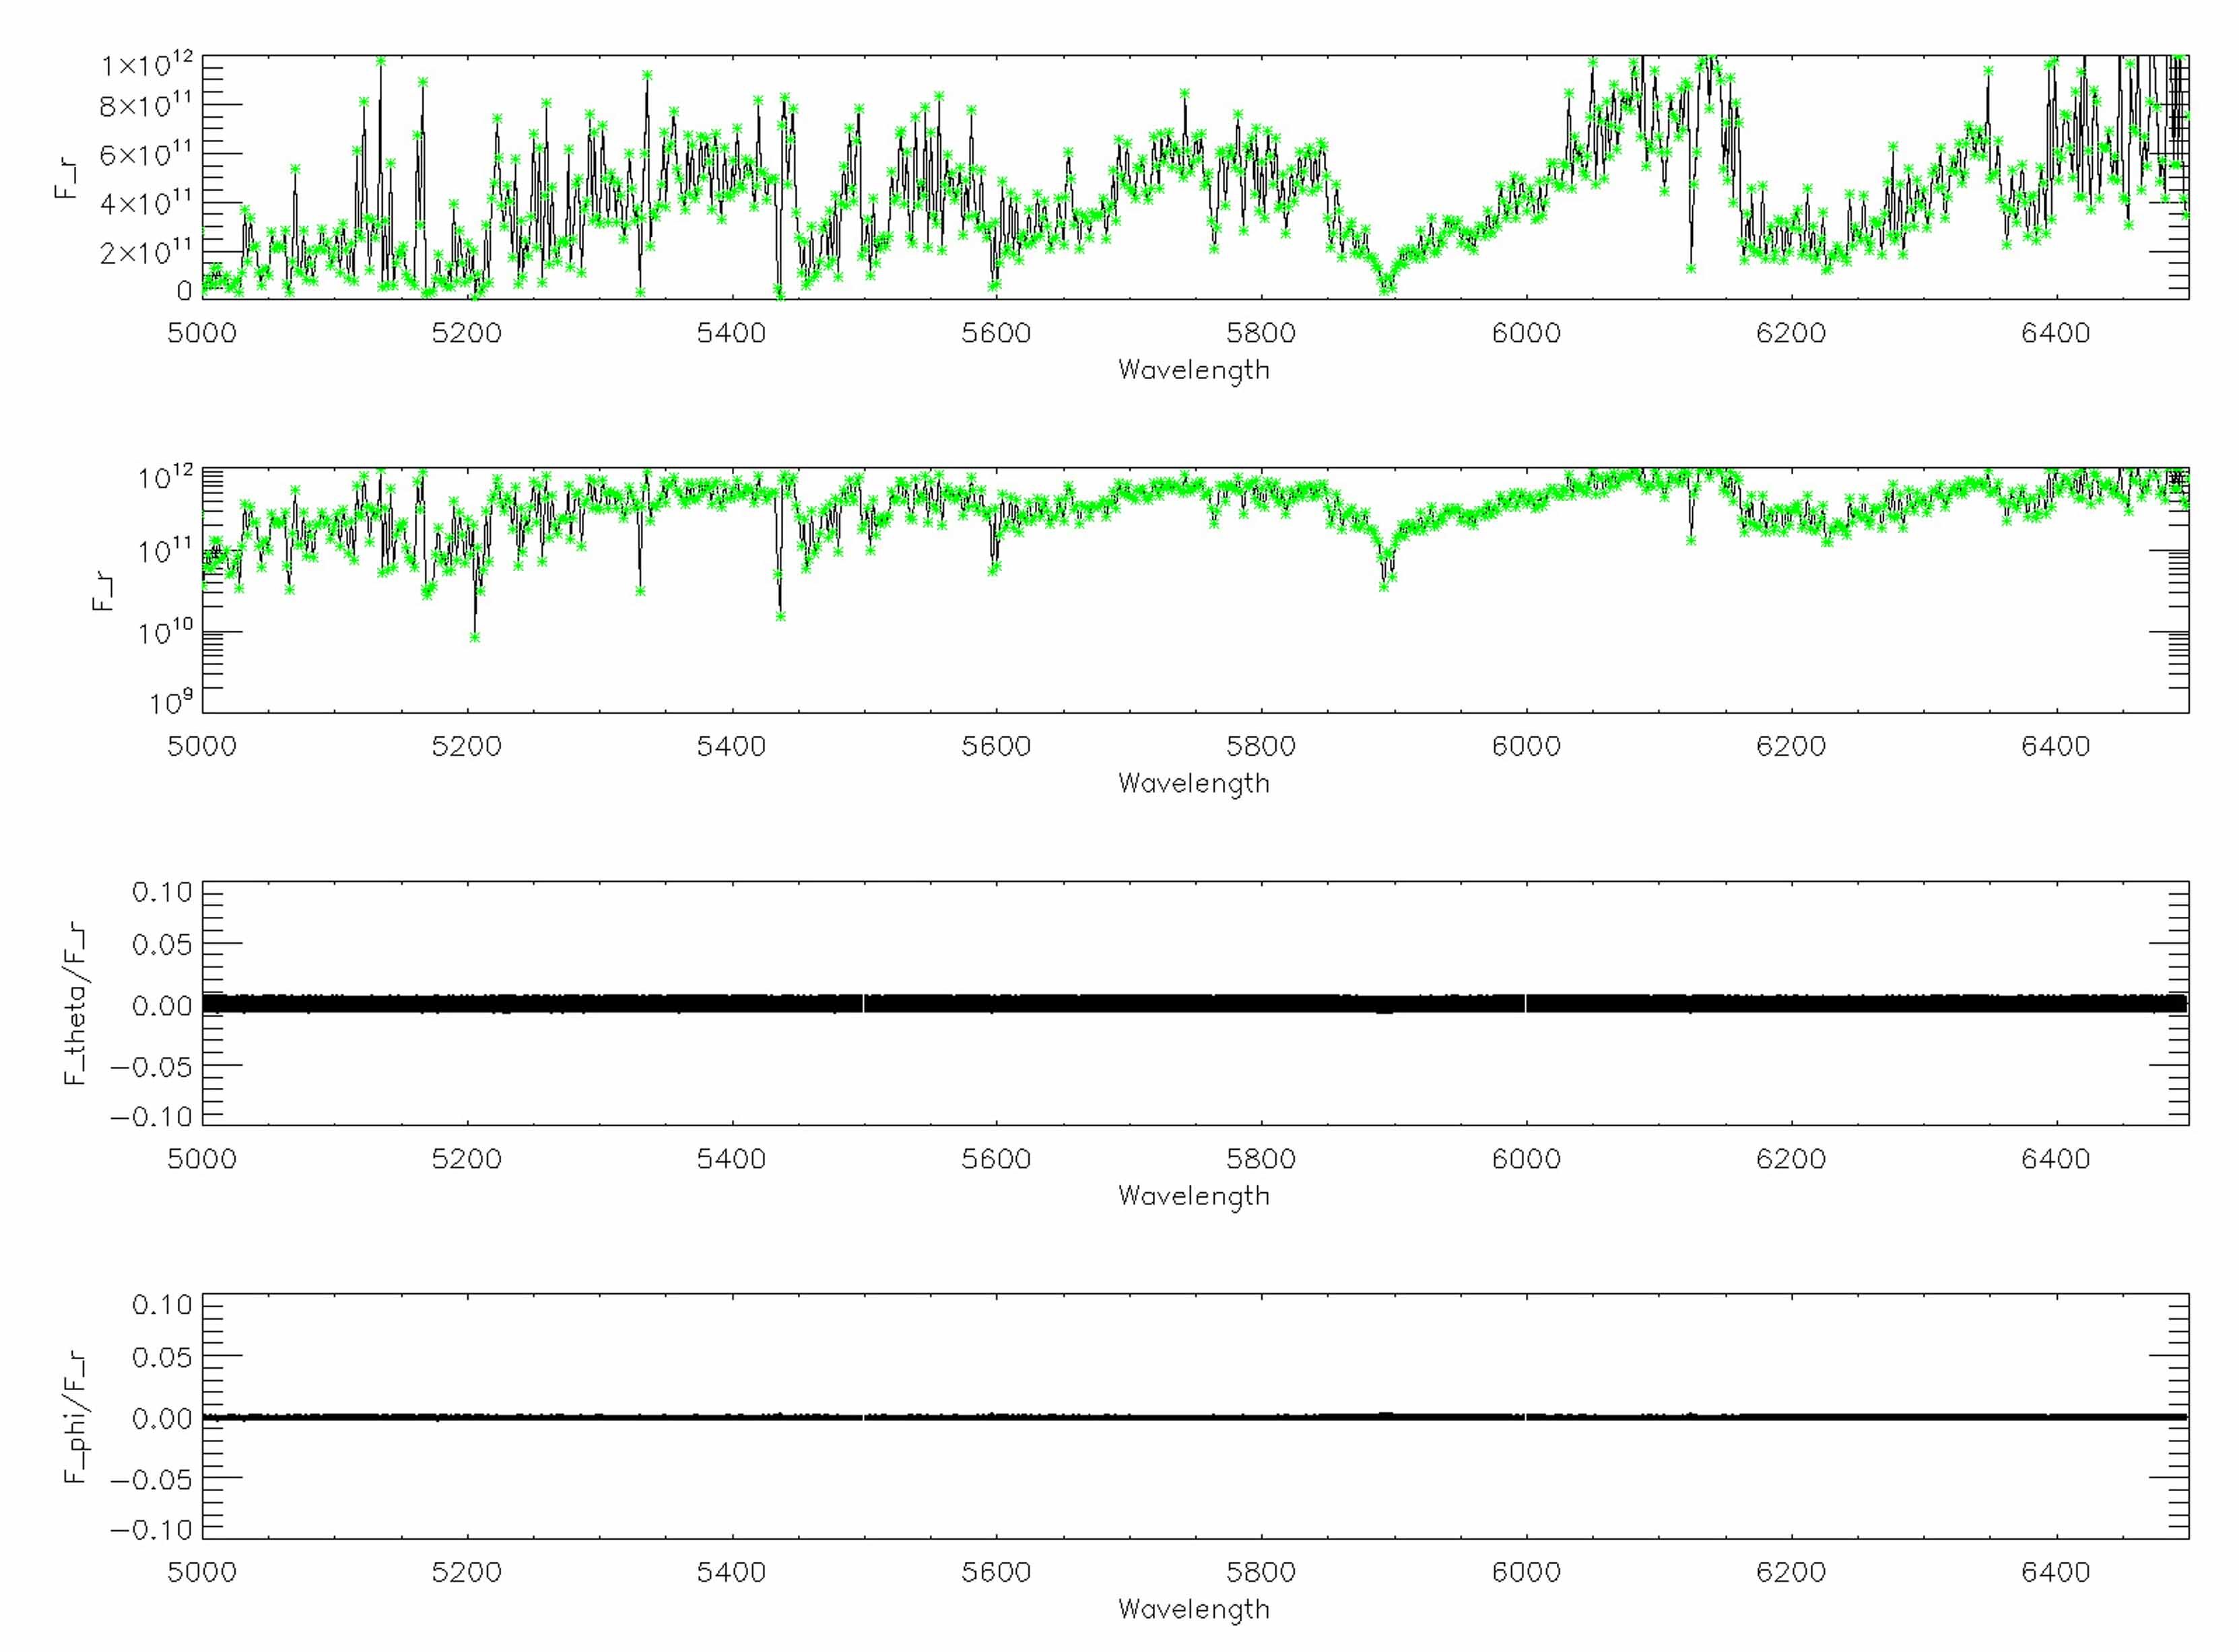Select the 2×10^11 y-axis tick label
The height and width of the screenshot is (1652, 2239).
click(146, 252)
